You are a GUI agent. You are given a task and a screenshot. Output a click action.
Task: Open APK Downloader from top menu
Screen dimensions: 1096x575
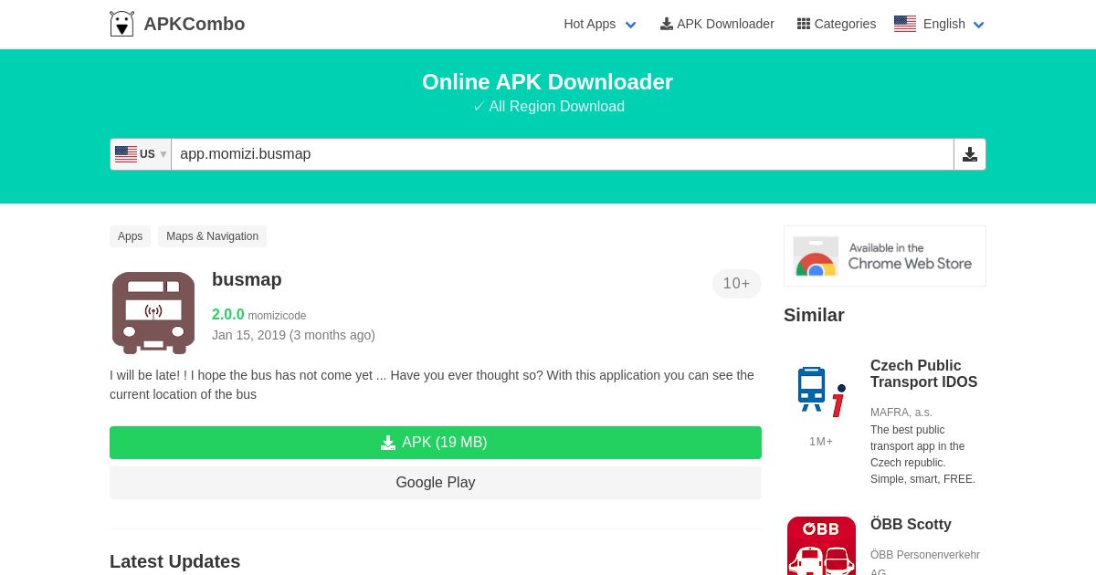[717, 24]
